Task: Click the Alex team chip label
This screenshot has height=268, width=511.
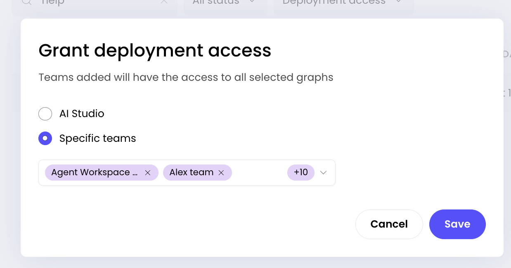Action: [x=192, y=173]
